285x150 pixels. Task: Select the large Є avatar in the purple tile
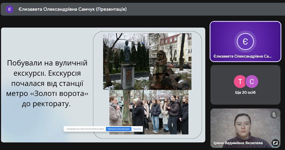pos(245,42)
